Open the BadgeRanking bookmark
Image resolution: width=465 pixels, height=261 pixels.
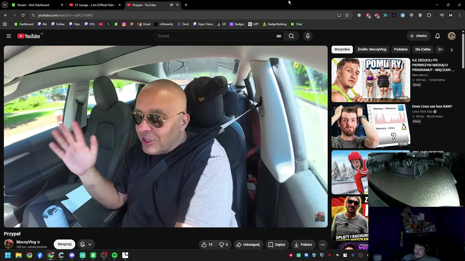pyautogui.click(x=274, y=24)
